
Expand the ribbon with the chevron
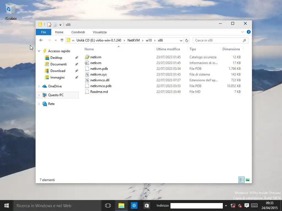pos(243,32)
